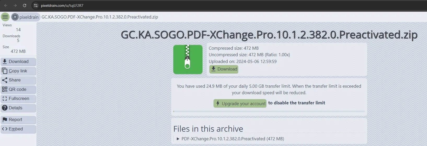Click the sidebar Download icon
The height and width of the screenshot is (146, 427).
[x=5, y=62]
